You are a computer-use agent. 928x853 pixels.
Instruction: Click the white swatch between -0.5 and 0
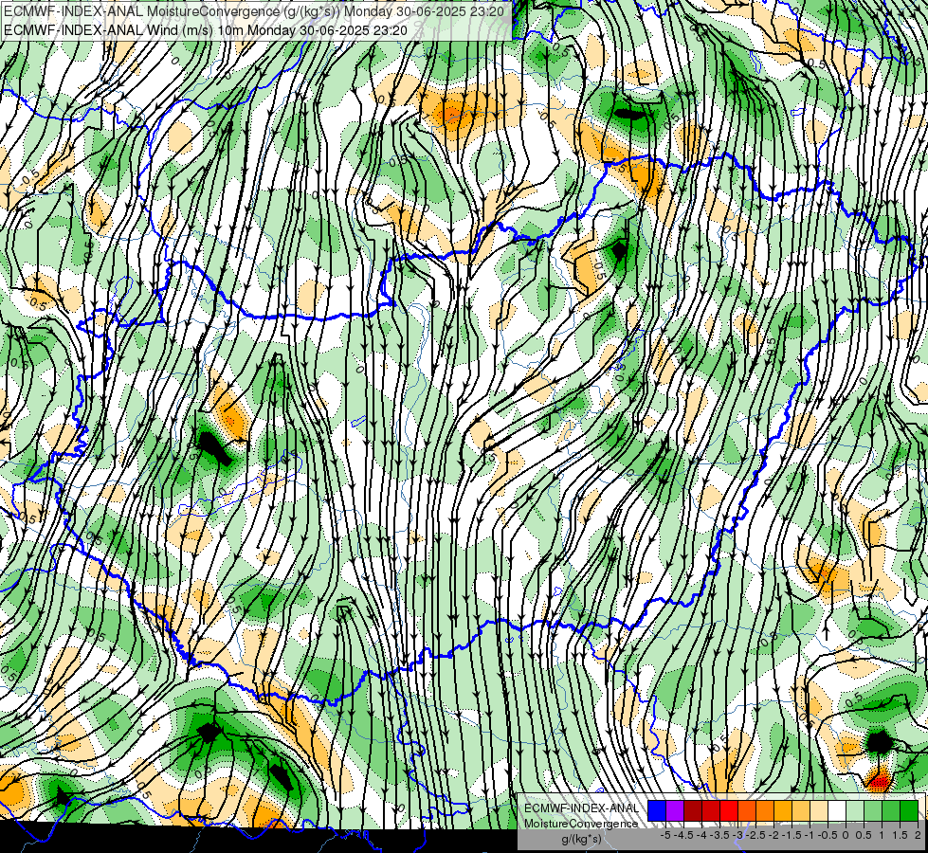pos(837,811)
